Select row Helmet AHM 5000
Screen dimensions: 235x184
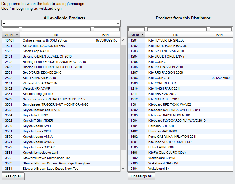(x=180, y=147)
